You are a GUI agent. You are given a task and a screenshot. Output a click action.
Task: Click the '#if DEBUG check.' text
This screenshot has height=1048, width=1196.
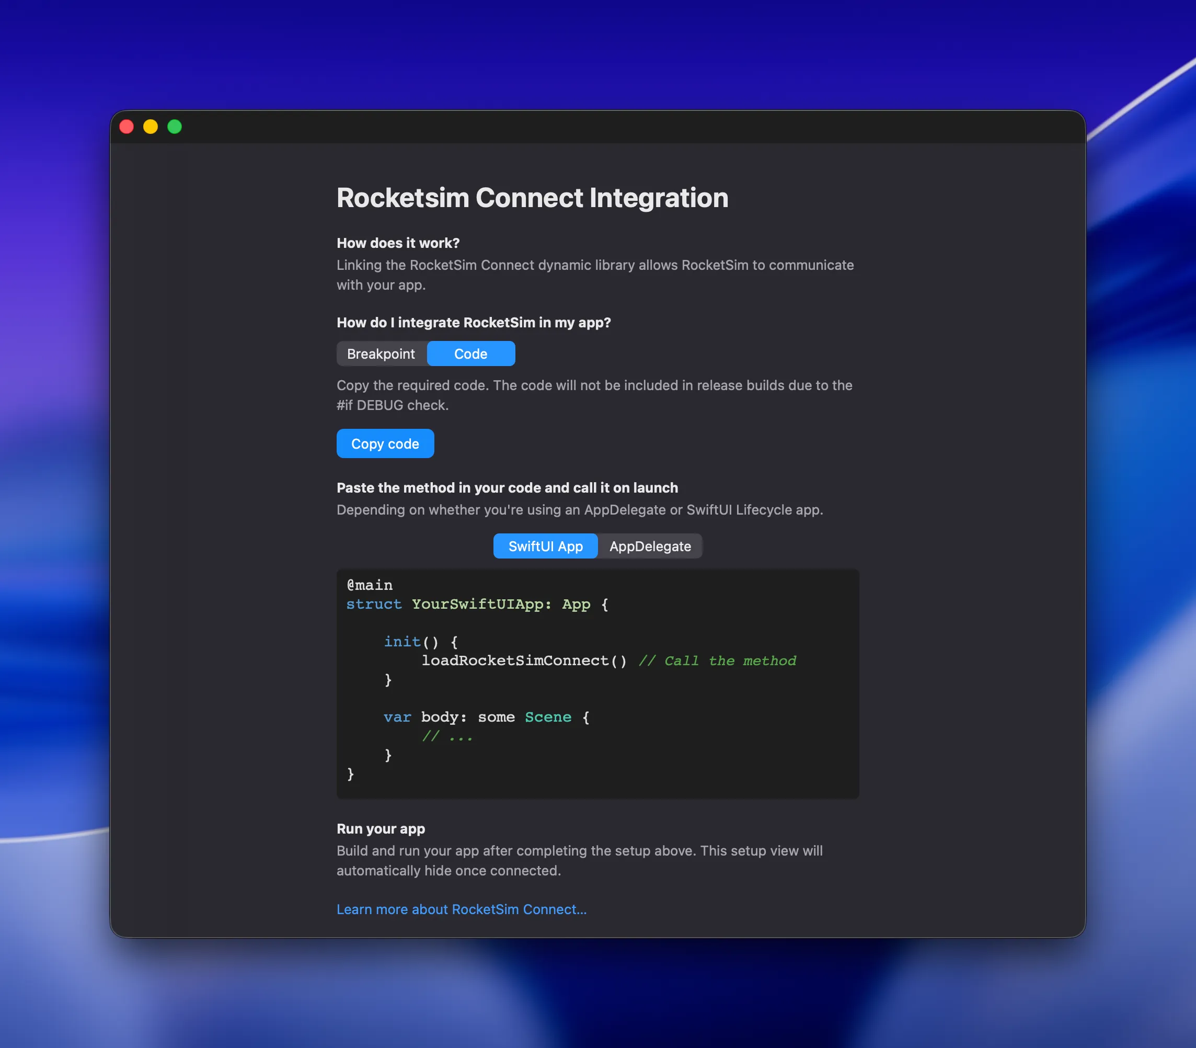(x=392, y=405)
